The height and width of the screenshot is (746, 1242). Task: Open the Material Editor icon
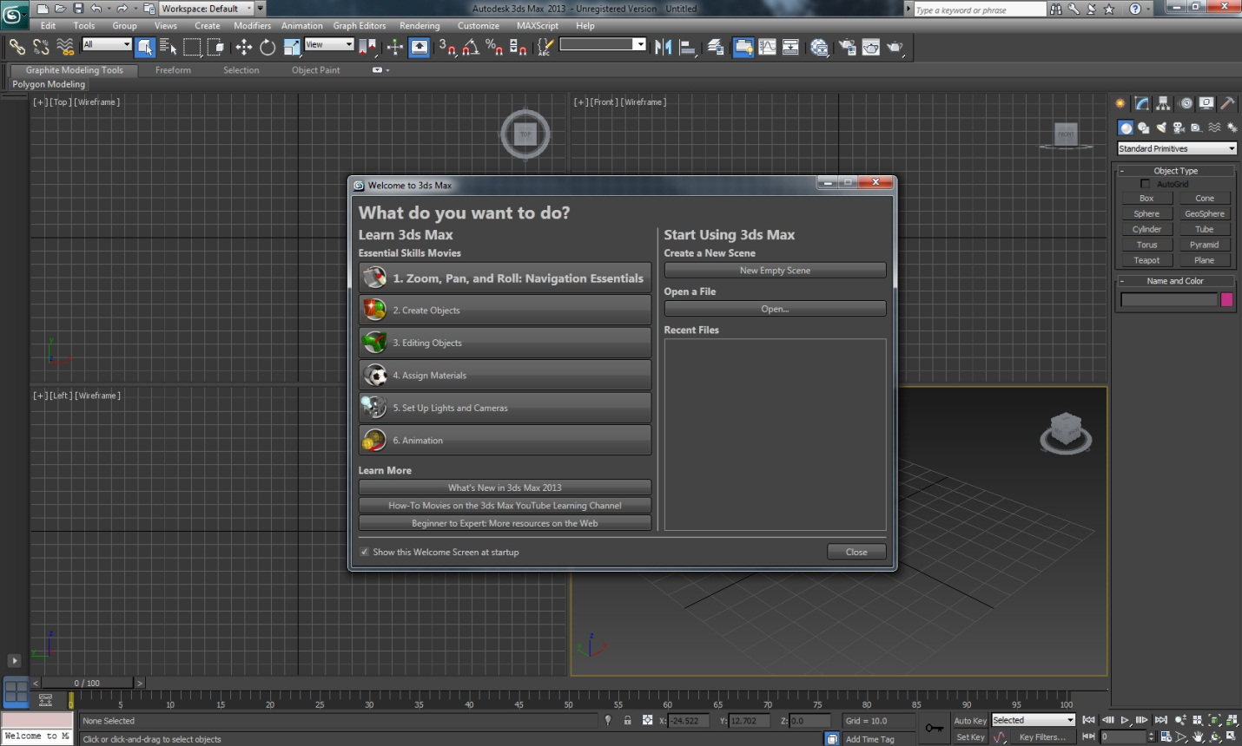point(819,47)
